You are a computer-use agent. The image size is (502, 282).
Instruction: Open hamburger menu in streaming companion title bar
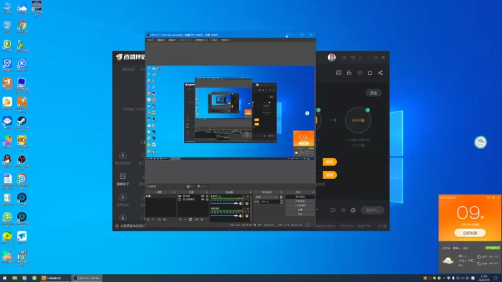pos(360,58)
